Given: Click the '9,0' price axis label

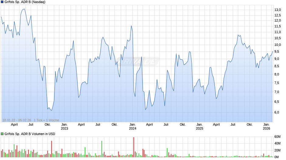Looking at the screenshot, I should (x=277, y=59).
